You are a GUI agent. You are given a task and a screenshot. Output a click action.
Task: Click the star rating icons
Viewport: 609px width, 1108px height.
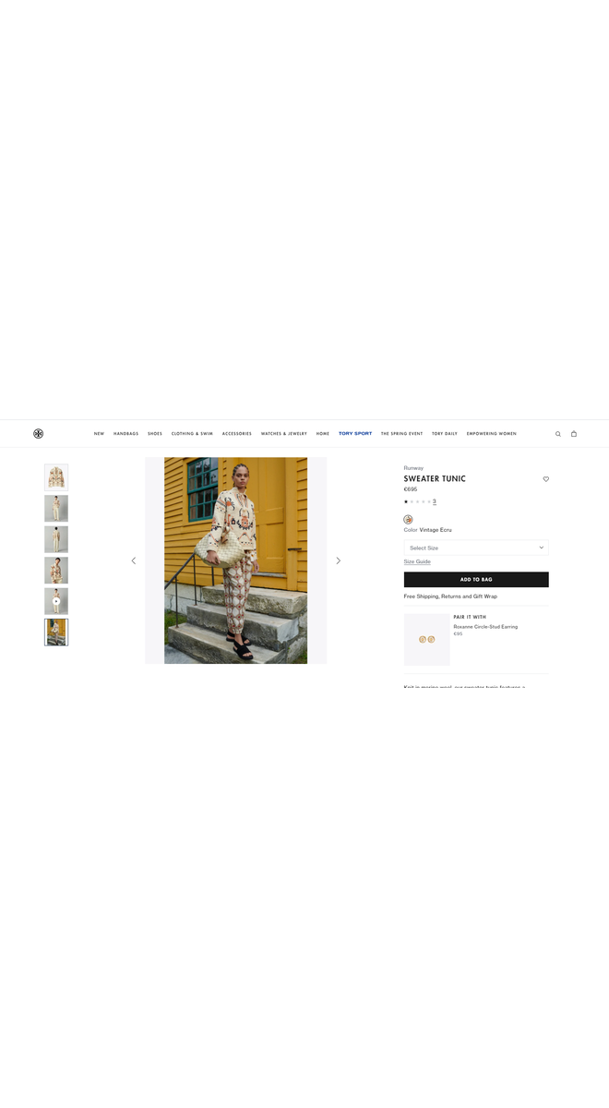pos(417,501)
